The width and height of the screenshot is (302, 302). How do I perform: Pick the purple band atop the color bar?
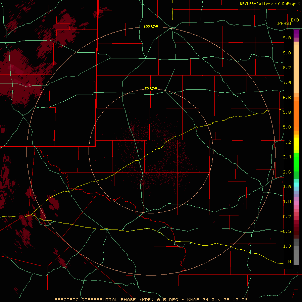296,34
